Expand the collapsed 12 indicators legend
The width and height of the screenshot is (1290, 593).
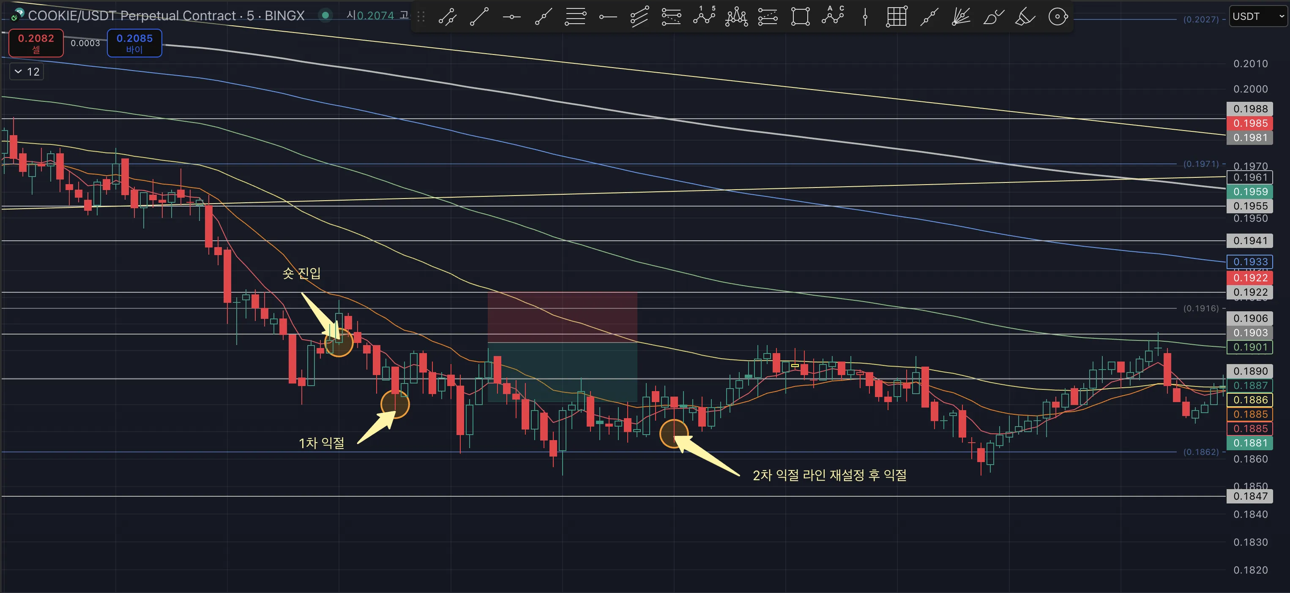[27, 71]
